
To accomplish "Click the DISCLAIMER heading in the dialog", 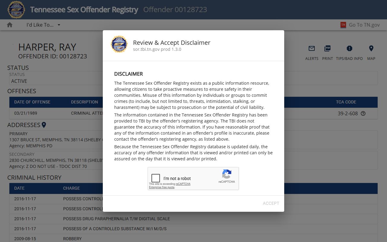I will [x=128, y=74].
